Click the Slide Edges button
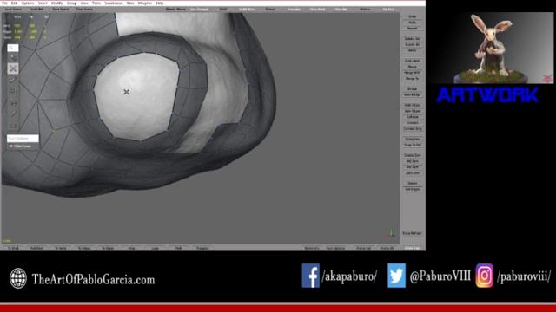Image resolution: width=556 pixels, height=312 pixels. pos(413,105)
